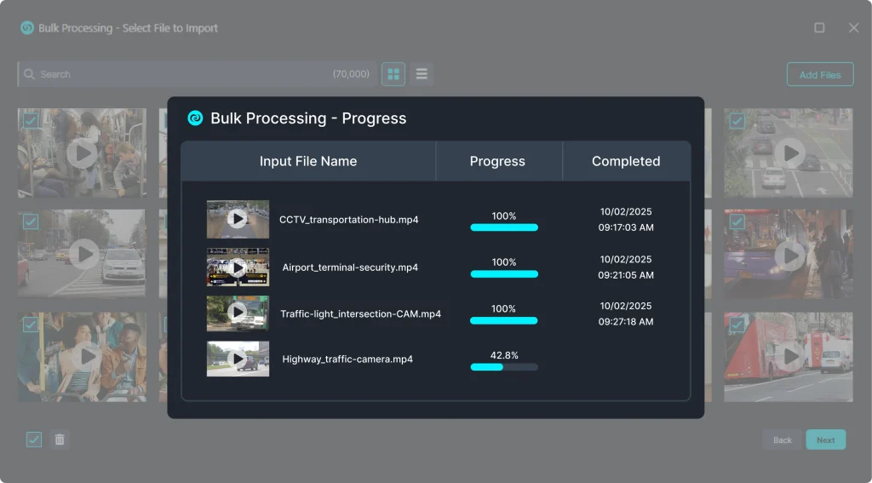
Task: Click the Bulk Processing Progress logo icon
Action: pyautogui.click(x=195, y=118)
